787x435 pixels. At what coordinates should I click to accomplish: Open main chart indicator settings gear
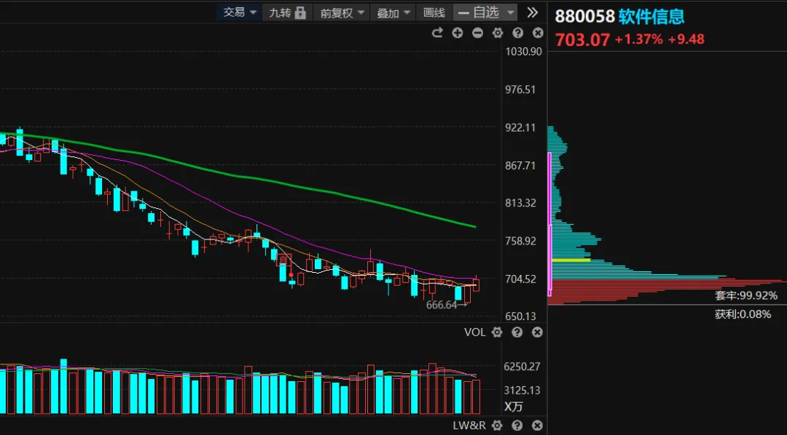click(498, 33)
